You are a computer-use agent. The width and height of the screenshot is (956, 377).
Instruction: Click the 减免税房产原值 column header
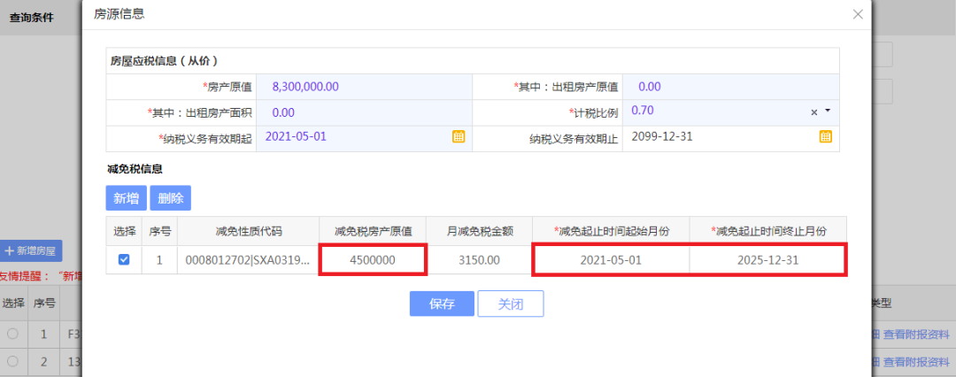pos(373,231)
